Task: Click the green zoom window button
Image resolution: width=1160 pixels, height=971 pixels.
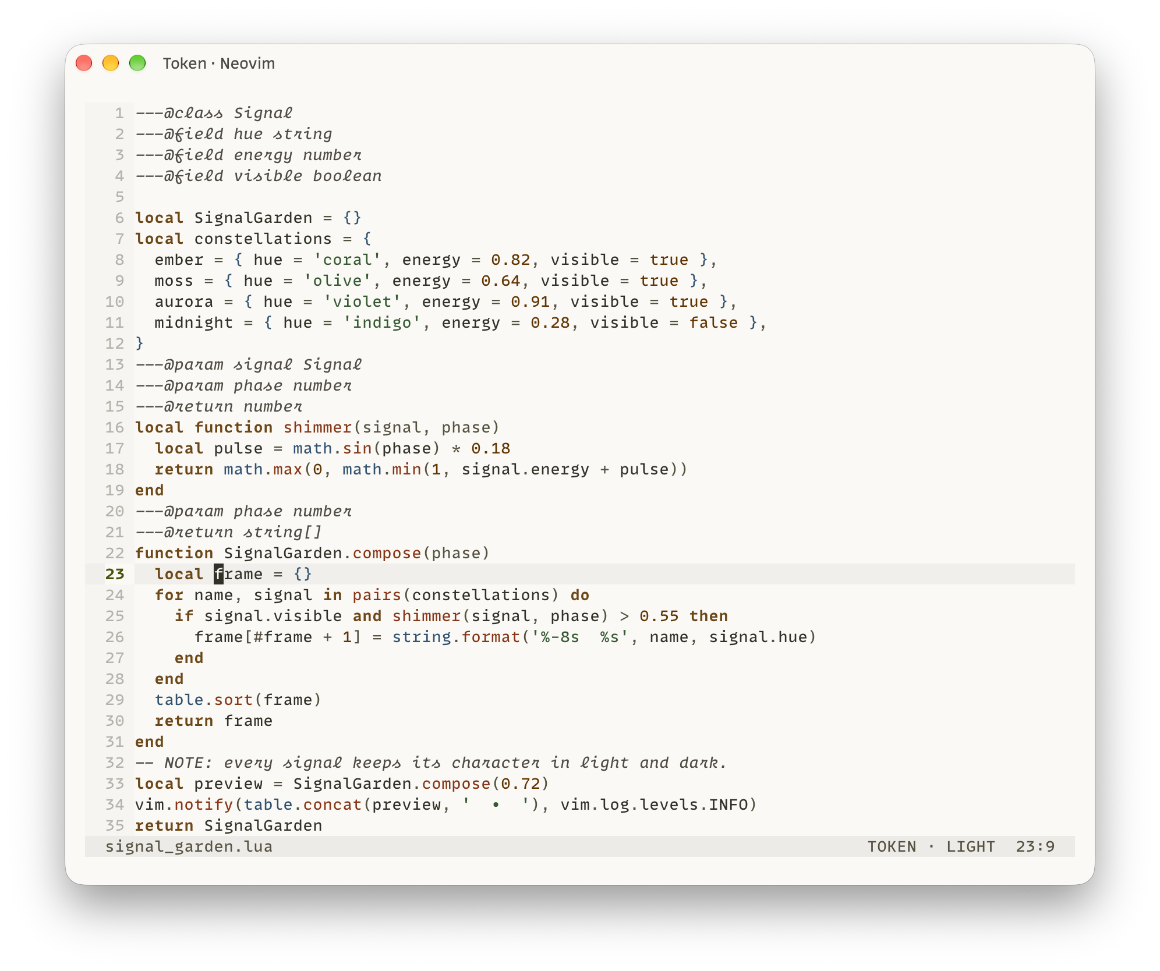Action: coord(137,63)
